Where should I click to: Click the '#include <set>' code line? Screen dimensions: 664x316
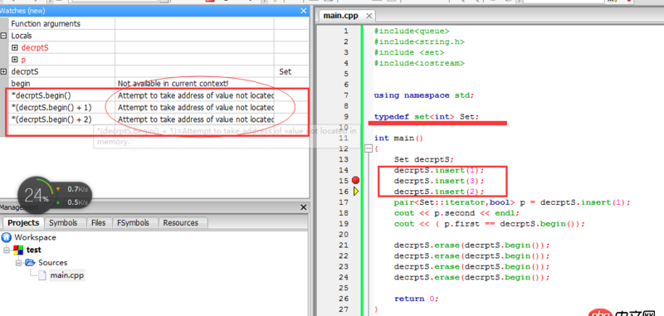(x=409, y=52)
